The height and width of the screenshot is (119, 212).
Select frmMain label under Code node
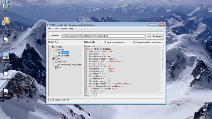pos(62,61)
